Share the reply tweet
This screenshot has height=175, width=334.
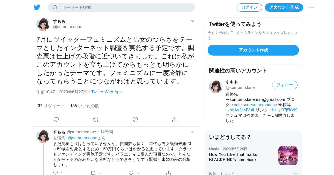click(168, 173)
